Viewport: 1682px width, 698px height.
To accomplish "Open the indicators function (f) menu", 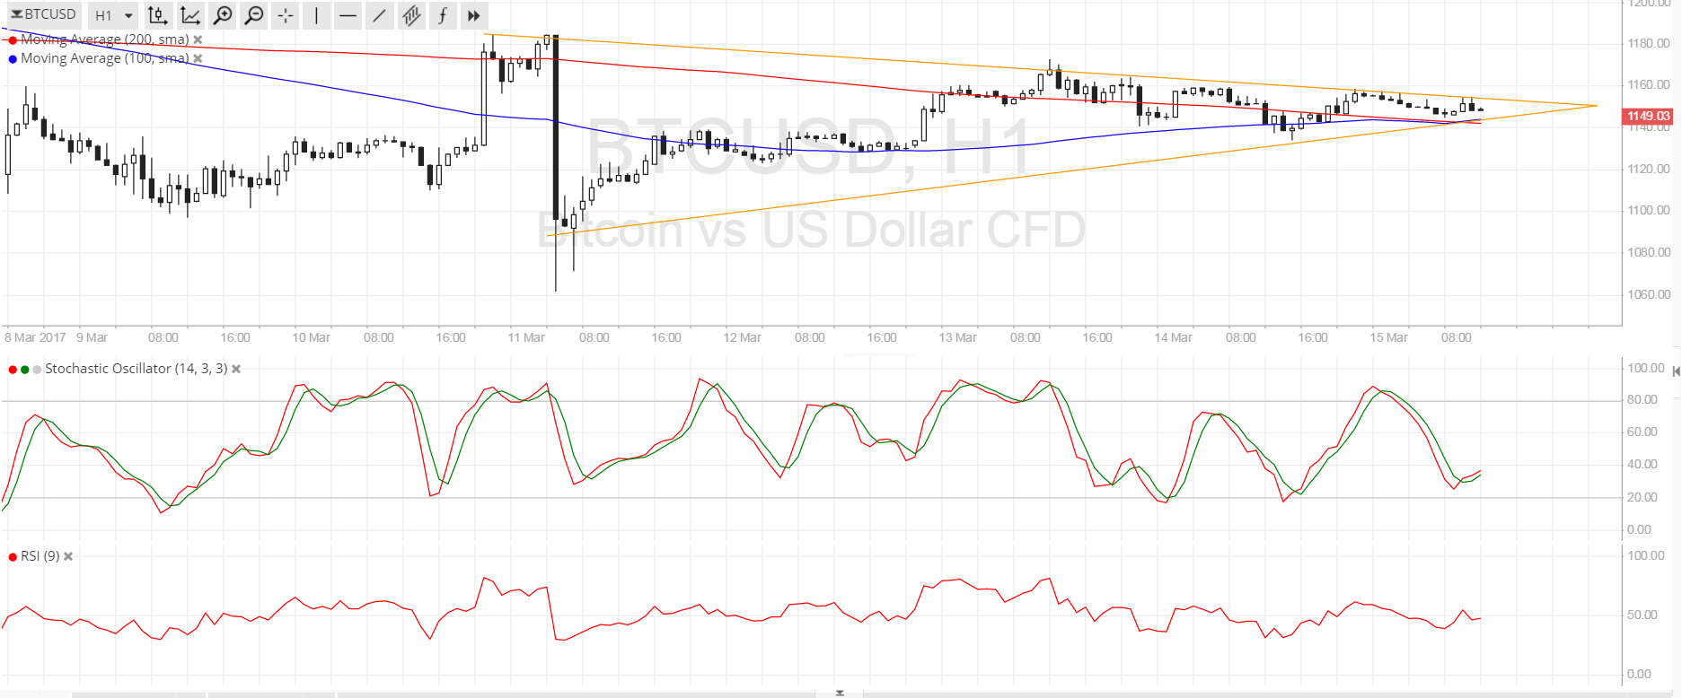I will pos(443,15).
